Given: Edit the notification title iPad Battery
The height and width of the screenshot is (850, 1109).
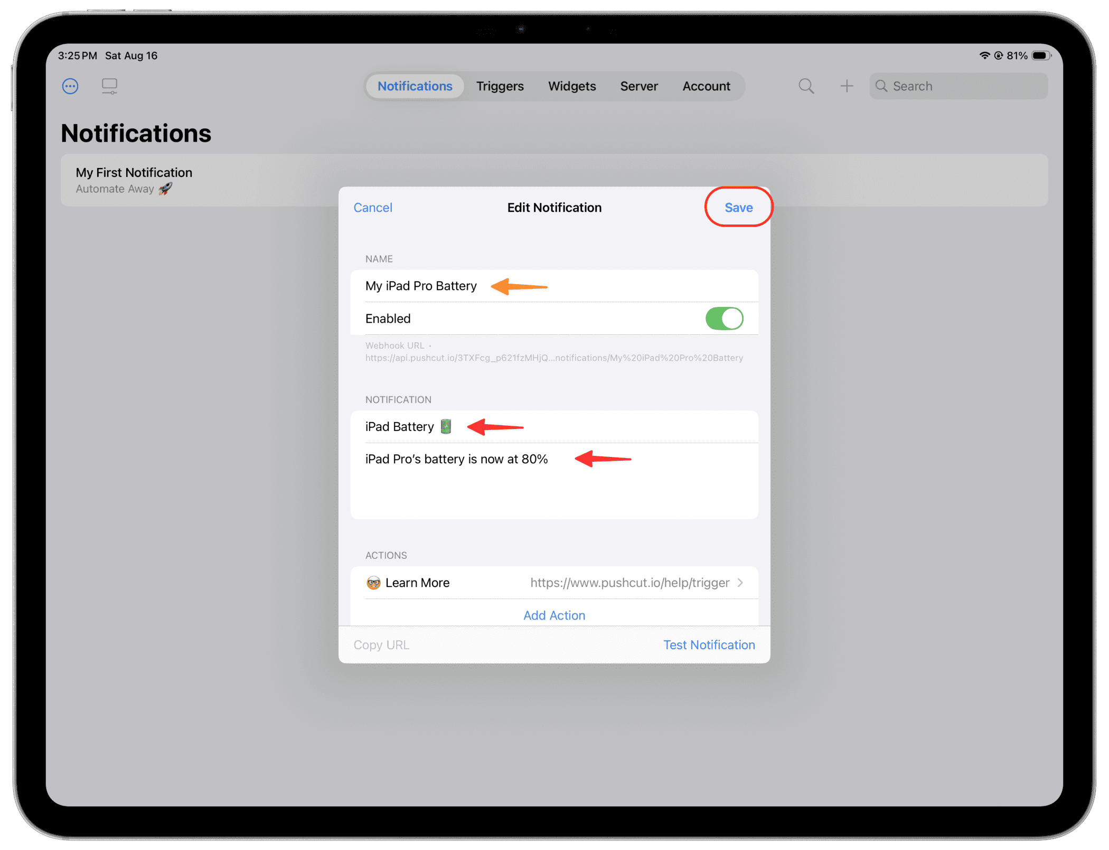Looking at the screenshot, I should pyautogui.click(x=554, y=426).
